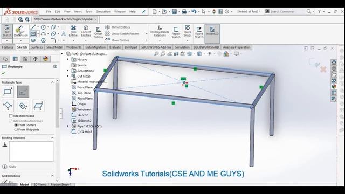
Task: Expand the History node in feature tree
Action: click(68, 59)
